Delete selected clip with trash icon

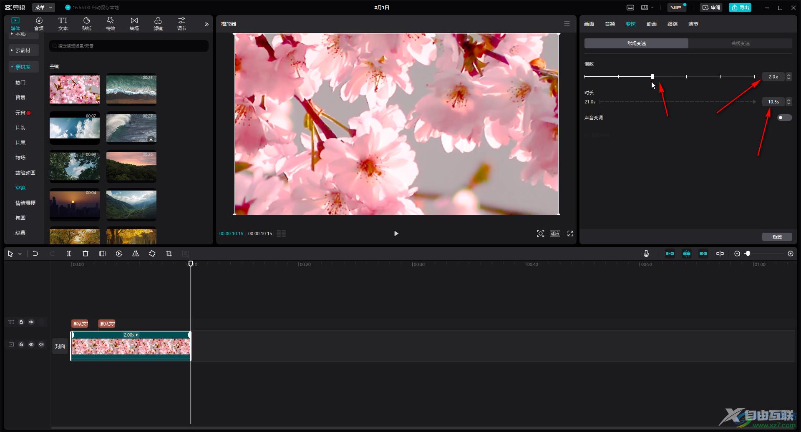tap(86, 254)
